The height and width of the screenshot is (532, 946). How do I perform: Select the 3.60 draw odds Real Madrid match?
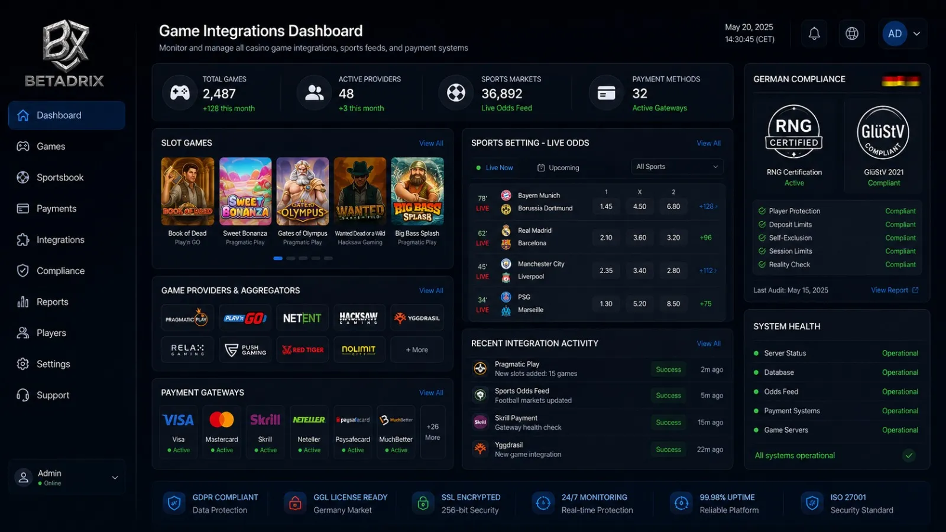[x=640, y=238]
